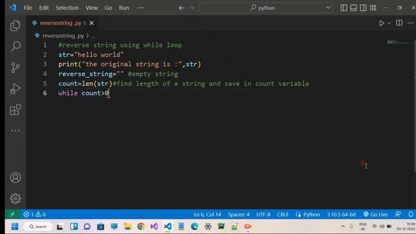Open the command center python search box
Viewport: 416px width, 234px height.
coord(266,8)
